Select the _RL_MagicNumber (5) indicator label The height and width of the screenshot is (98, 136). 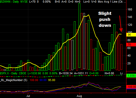(x=14, y=80)
